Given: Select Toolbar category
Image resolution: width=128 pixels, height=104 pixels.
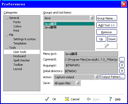Looking at the screenshot, I should pyautogui.click(x=18, y=65).
